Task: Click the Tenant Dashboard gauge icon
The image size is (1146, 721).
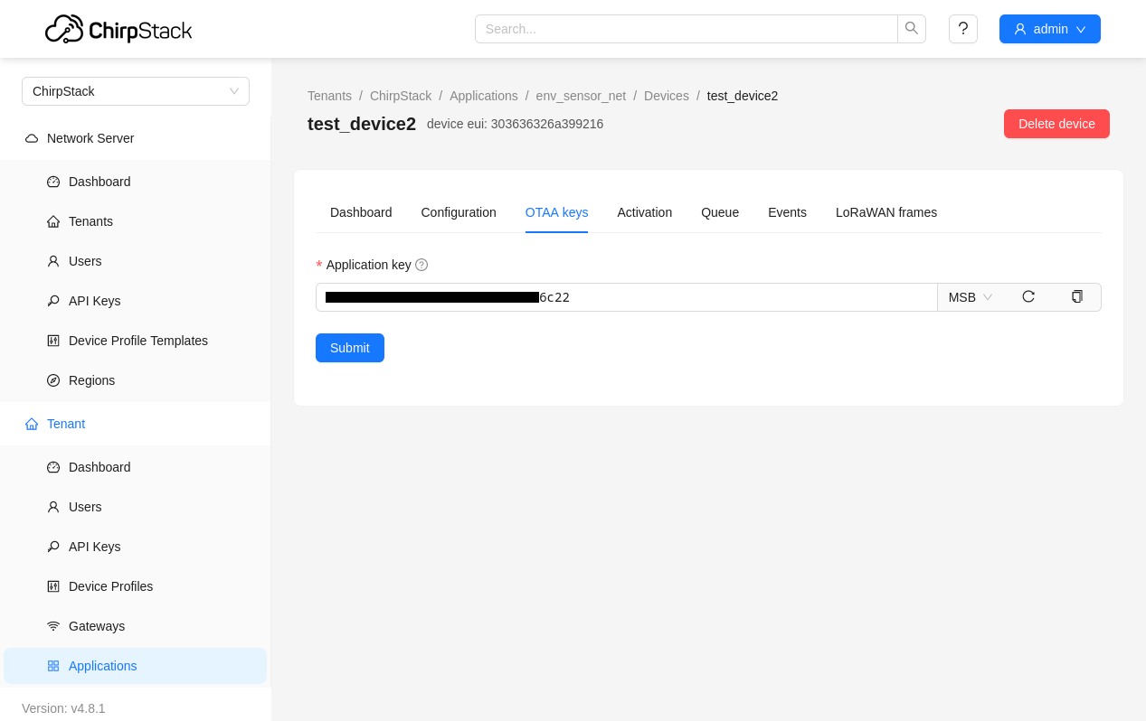Action: pyautogui.click(x=53, y=467)
